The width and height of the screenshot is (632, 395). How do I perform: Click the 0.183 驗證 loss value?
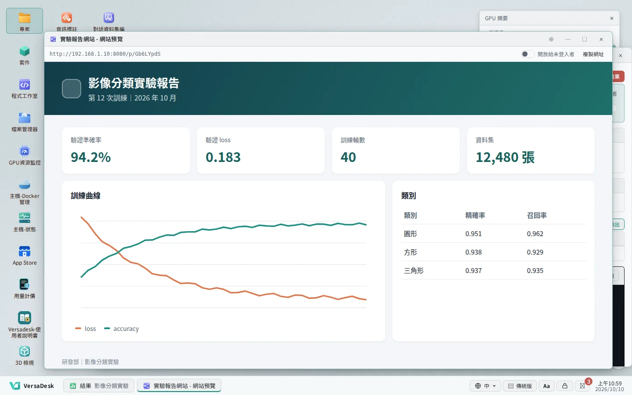tap(223, 157)
